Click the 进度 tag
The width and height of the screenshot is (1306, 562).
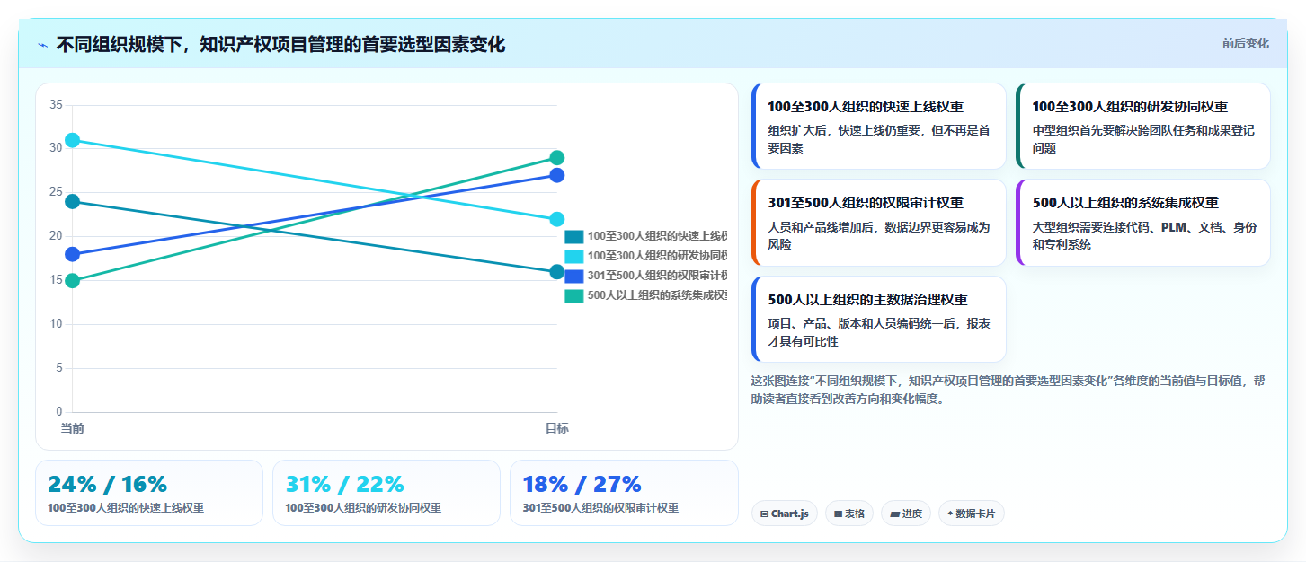point(906,514)
